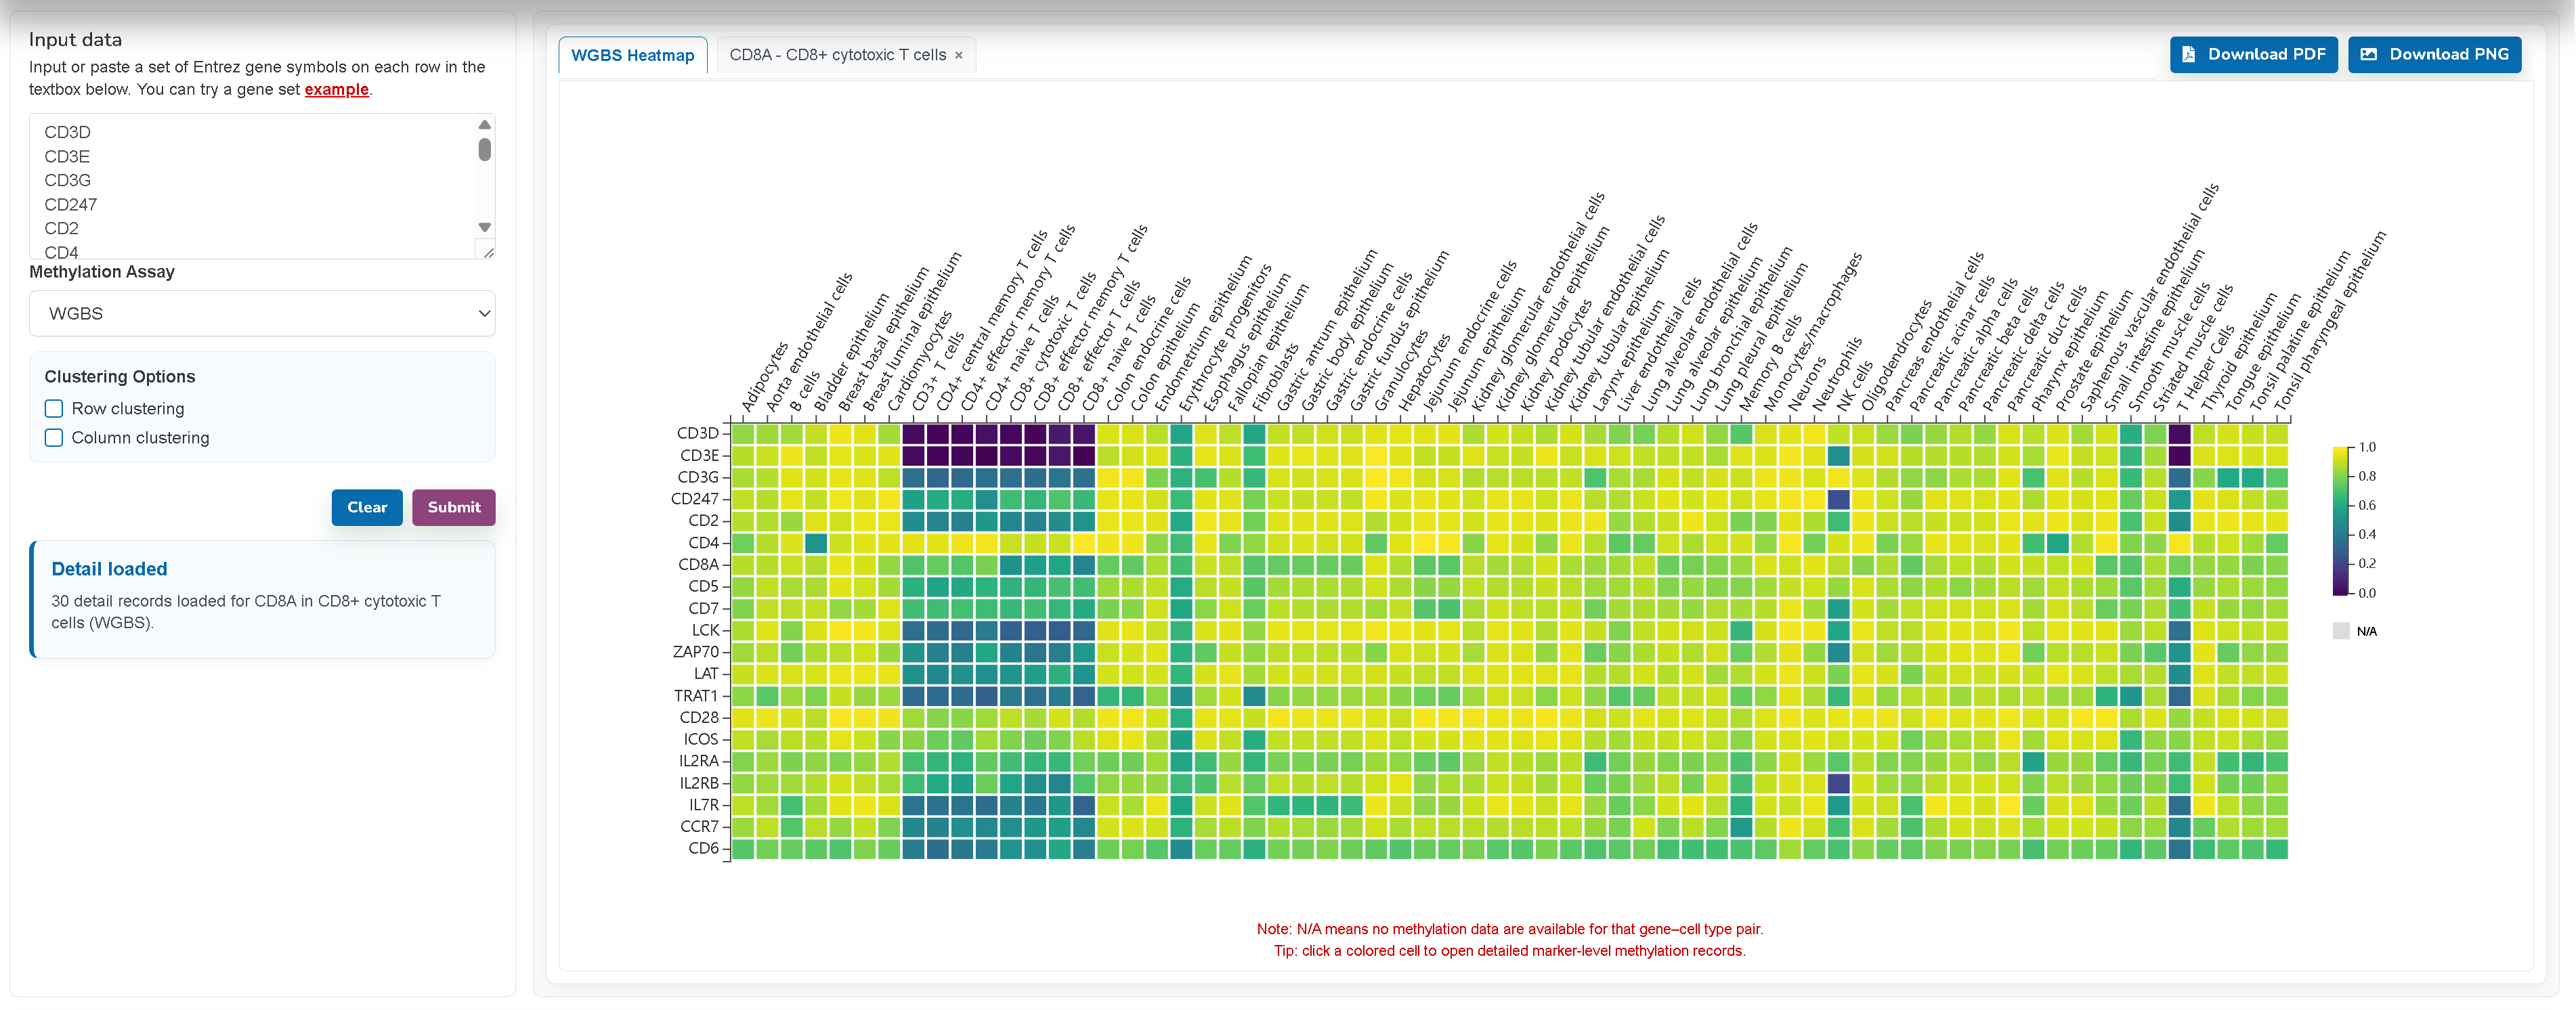This screenshot has width=2576, height=1010.
Task: Click the CD8A row label
Action: pyautogui.click(x=697, y=565)
